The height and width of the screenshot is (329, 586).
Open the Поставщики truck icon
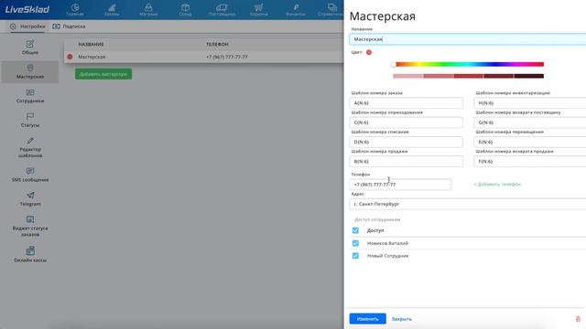coord(222,10)
